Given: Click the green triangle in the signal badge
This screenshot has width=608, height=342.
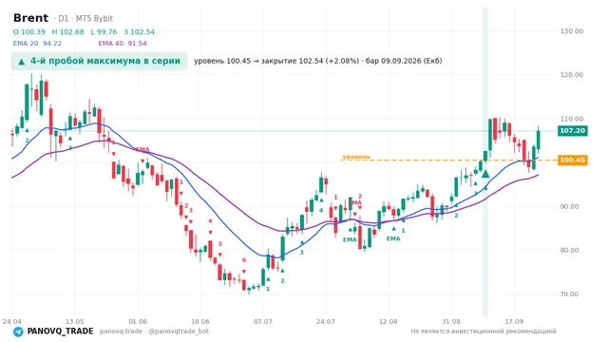Looking at the screenshot, I should click(22, 62).
